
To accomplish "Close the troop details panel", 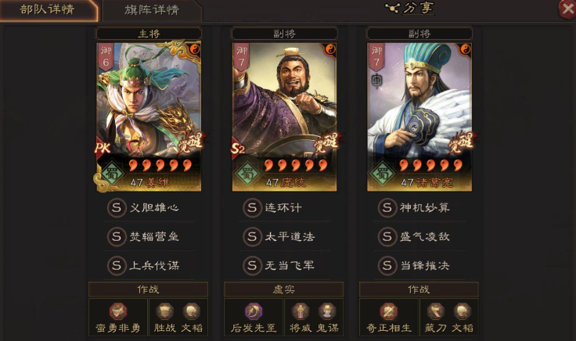I will pos(567,9).
